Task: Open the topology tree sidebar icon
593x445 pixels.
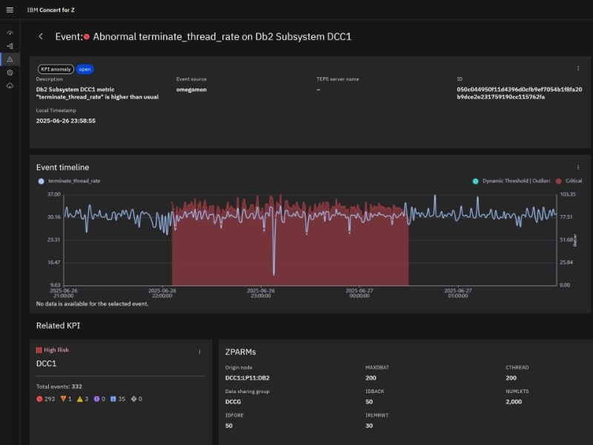Action: tap(10, 46)
